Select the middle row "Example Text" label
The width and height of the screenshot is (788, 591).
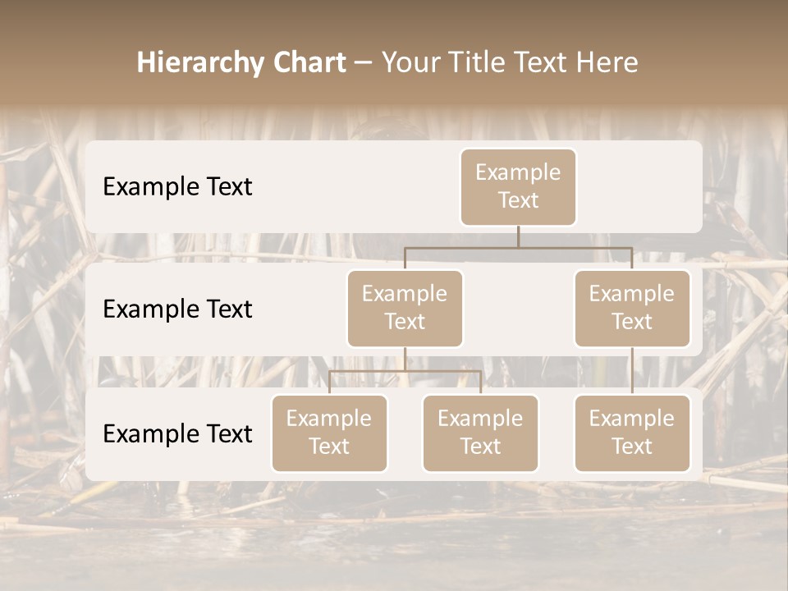pyautogui.click(x=177, y=309)
